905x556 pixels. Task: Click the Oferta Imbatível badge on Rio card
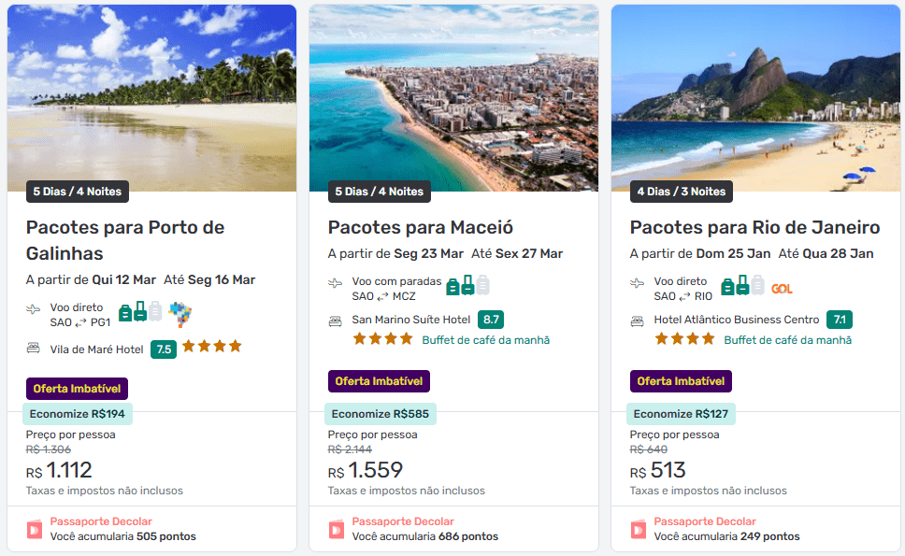(681, 381)
